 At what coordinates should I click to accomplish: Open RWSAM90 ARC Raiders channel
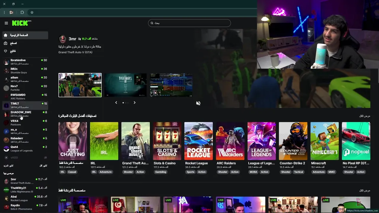click(25, 96)
